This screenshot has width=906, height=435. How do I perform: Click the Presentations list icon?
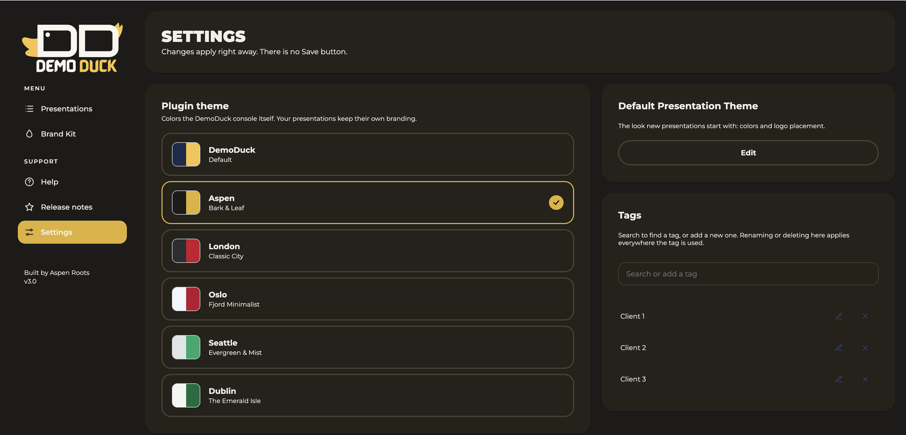29,109
